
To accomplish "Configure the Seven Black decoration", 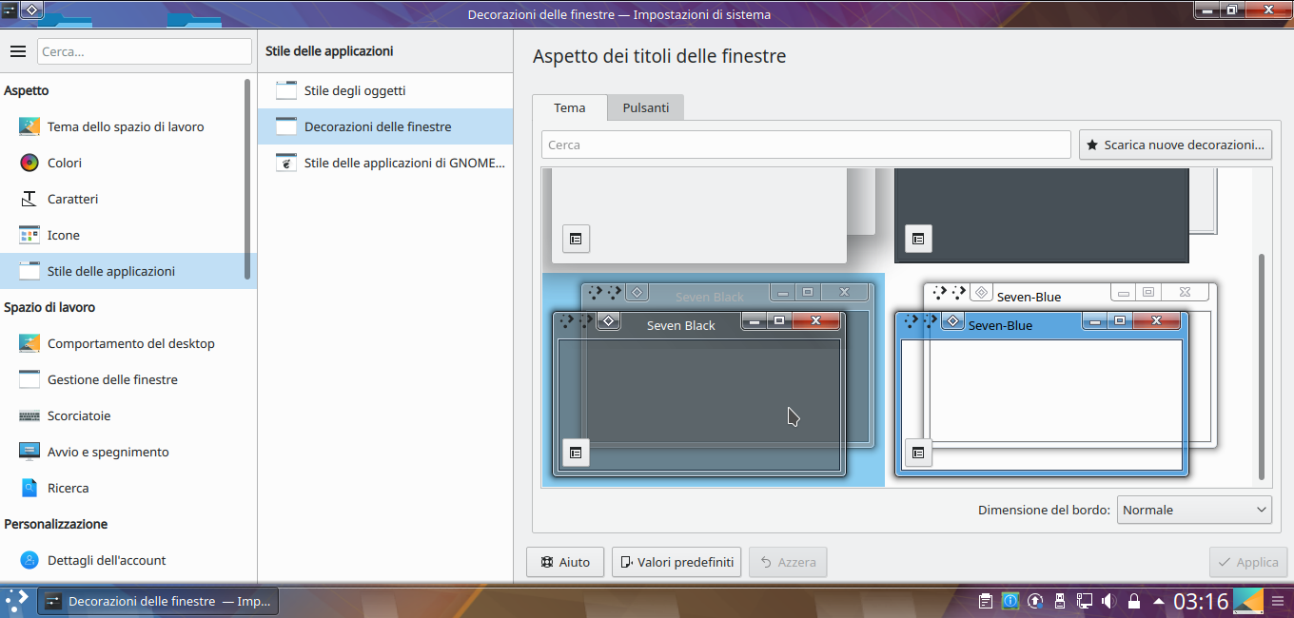I will pyautogui.click(x=576, y=453).
